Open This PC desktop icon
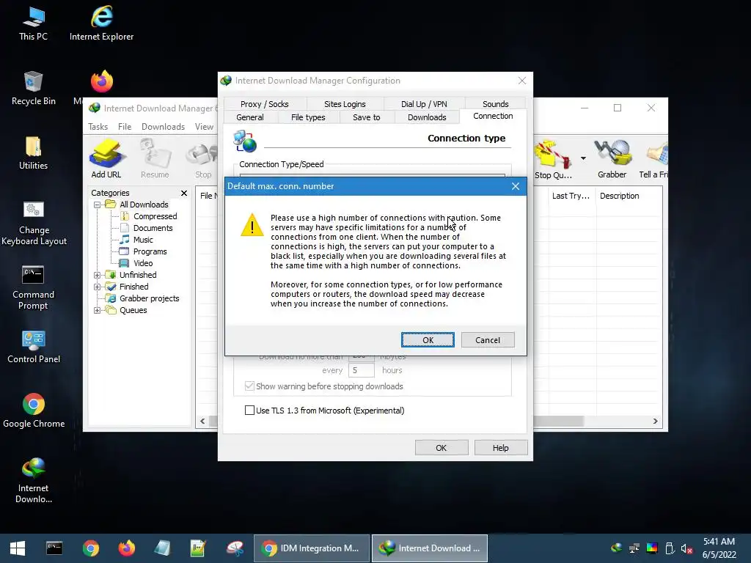This screenshot has height=563, width=751. tap(33, 24)
